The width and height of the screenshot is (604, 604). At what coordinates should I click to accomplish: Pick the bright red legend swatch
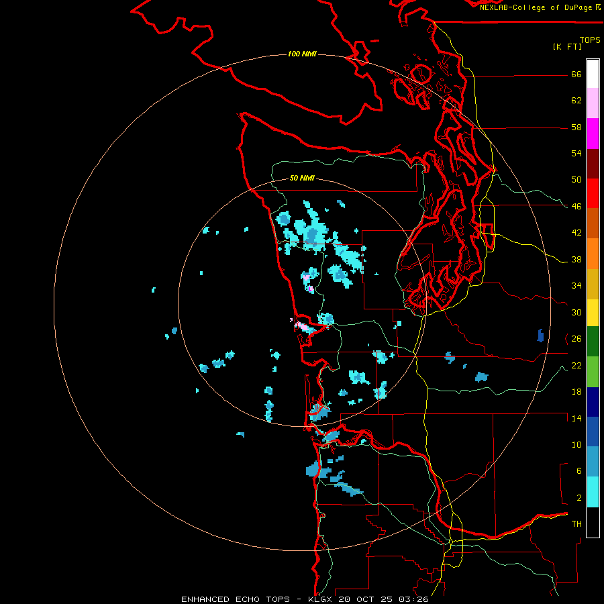pyautogui.click(x=593, y=193)
